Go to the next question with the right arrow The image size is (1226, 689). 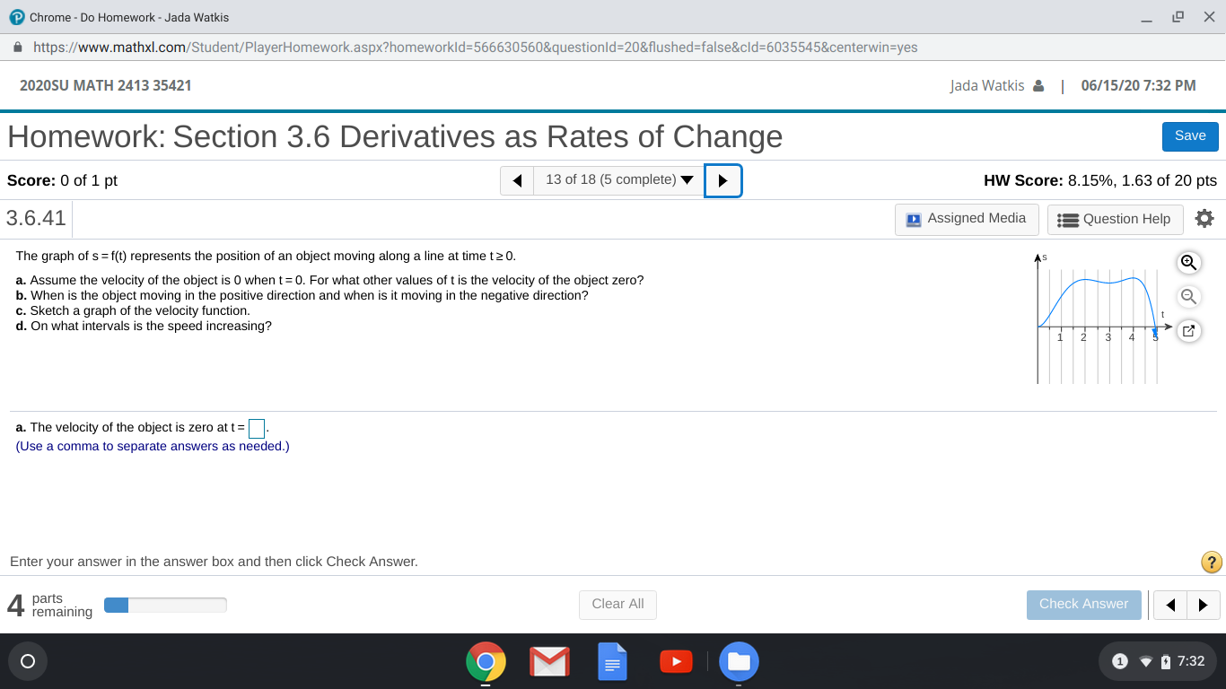[x=723, y=179]
